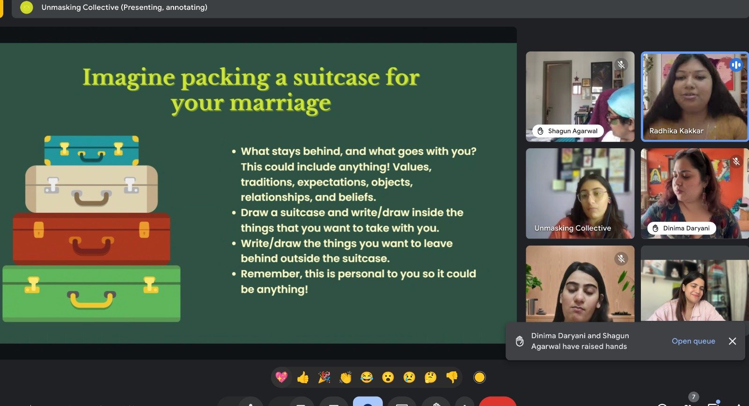
Task: Open participants list with badge 7
Action: tap(688, 402)
